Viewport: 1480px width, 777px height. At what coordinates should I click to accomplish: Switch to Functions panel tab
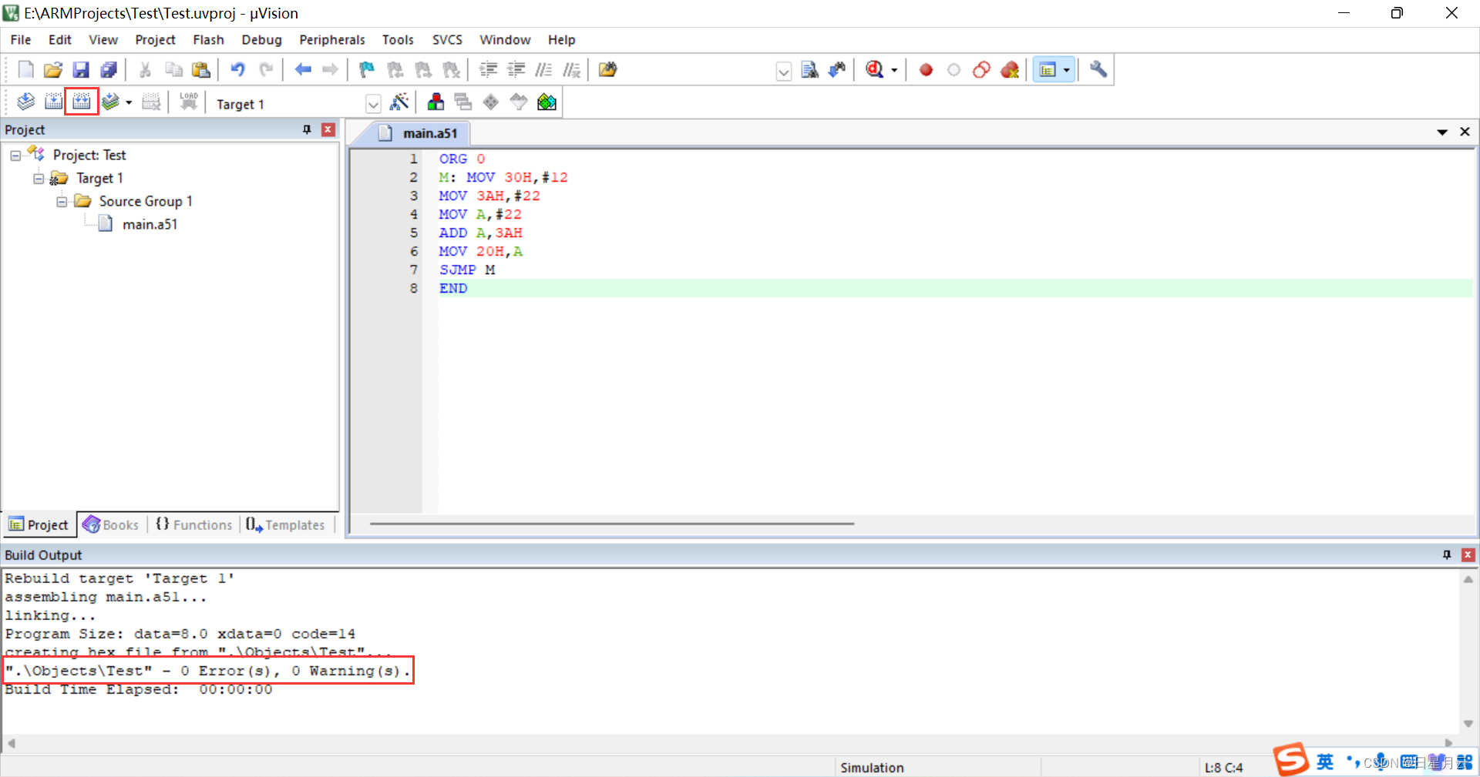(x=194, y=525)
